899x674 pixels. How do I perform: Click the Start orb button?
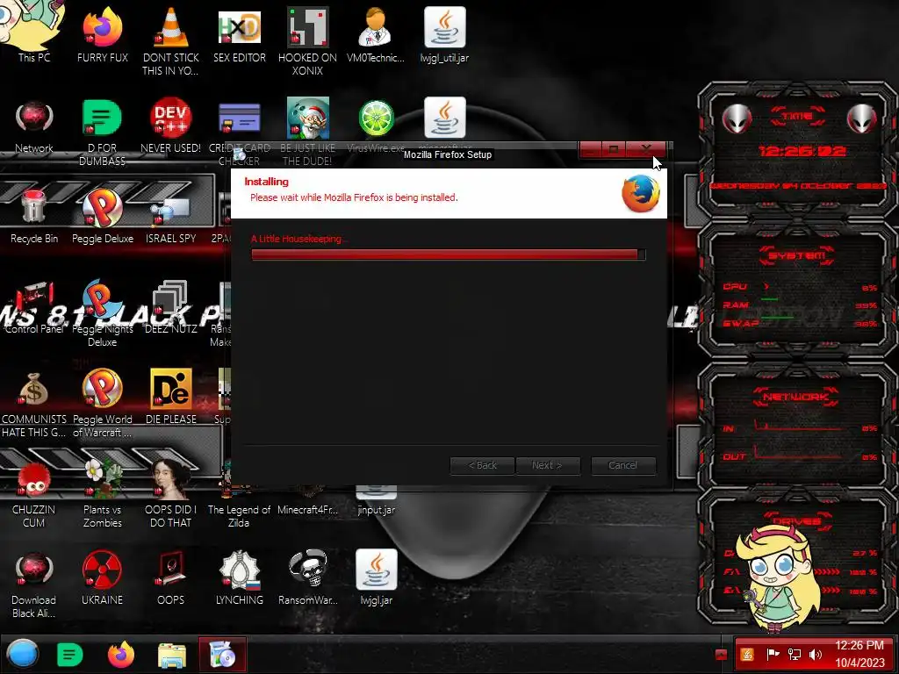[x=23, y=655]
